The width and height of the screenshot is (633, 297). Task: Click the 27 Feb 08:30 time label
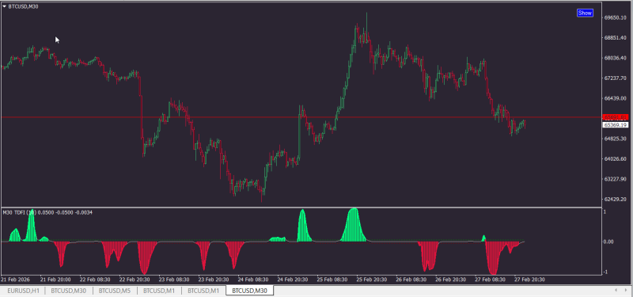pos(491,280)
